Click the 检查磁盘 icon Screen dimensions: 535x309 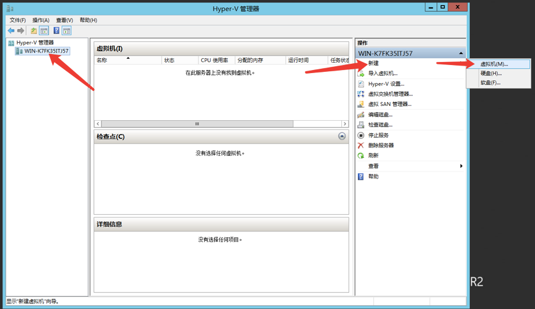click(360, 125)
